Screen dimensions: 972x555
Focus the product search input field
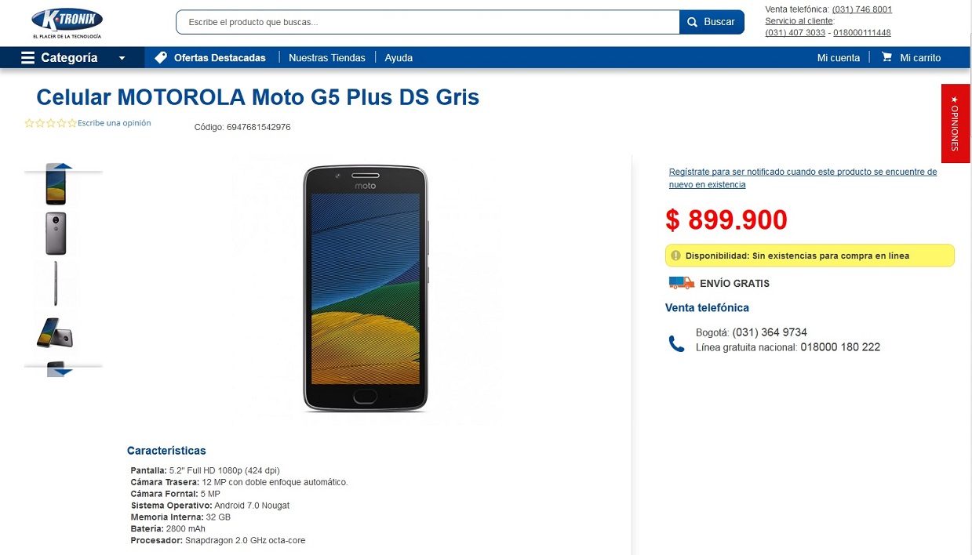[428, 22]
